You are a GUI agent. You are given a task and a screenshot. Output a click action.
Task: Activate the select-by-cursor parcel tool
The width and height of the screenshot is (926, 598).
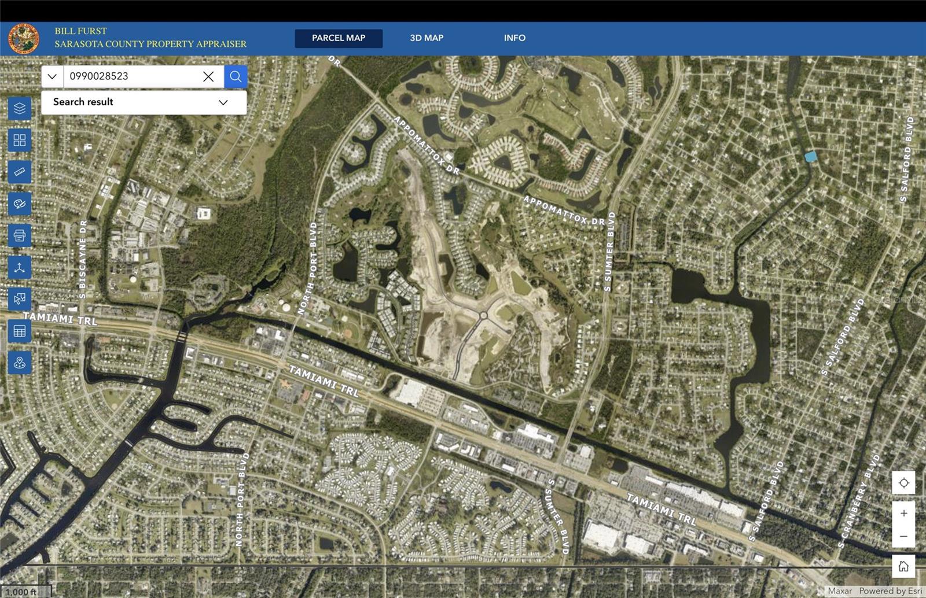tap(20, 299)
